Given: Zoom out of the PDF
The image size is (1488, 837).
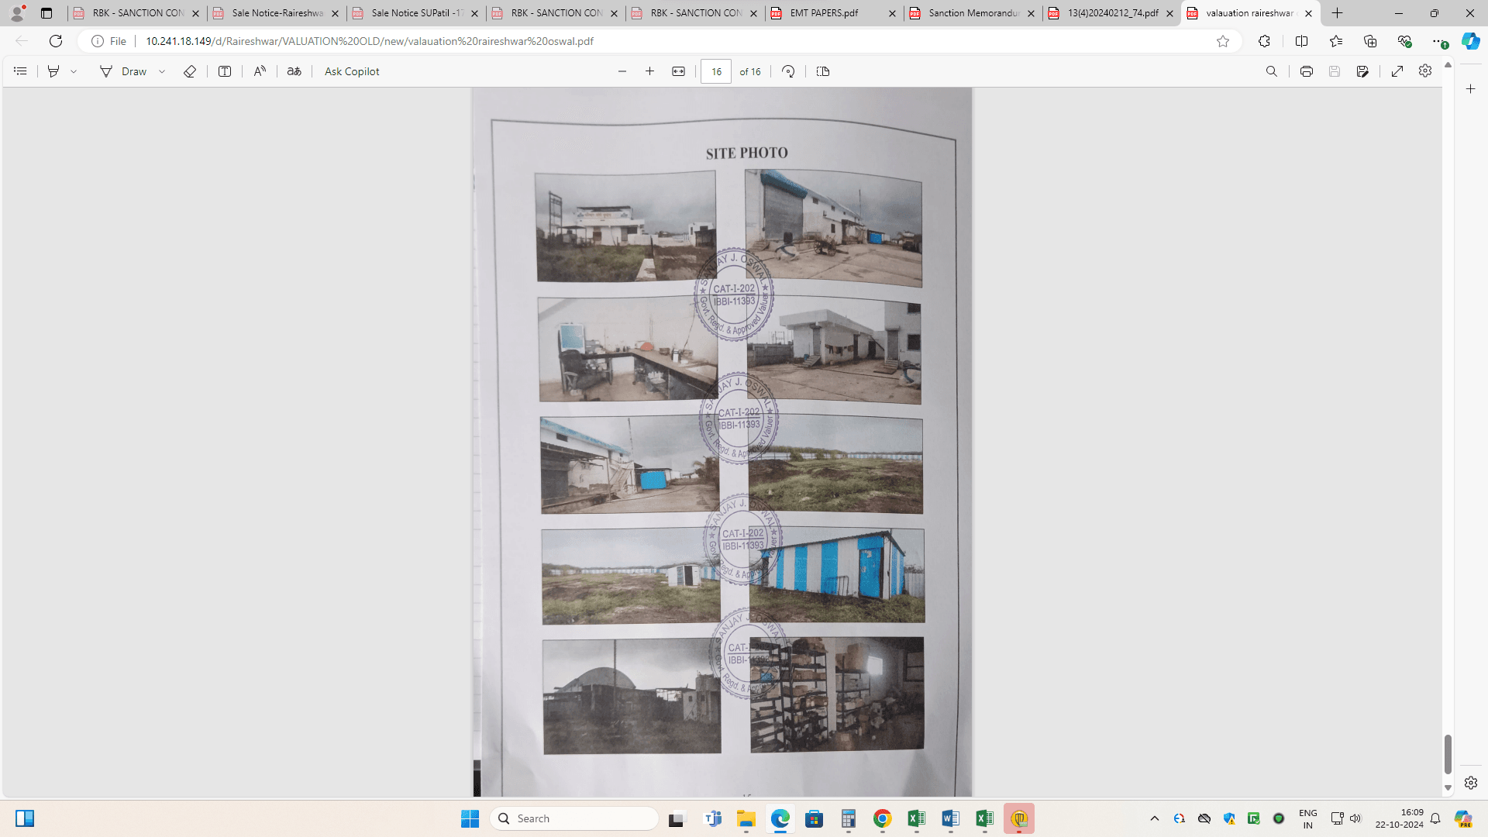Looking at the screenshot, I should coord(622,71).
